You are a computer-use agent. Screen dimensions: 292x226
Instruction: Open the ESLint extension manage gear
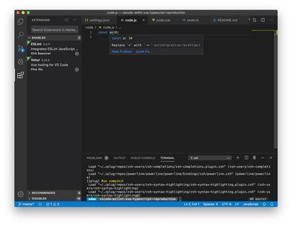pos(77,54)
